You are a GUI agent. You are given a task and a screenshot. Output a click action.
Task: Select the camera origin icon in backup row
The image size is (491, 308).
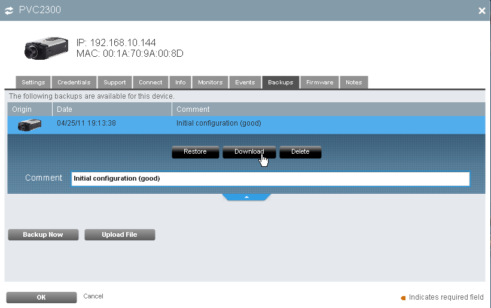pyautogui.click(x=29, y=125)
